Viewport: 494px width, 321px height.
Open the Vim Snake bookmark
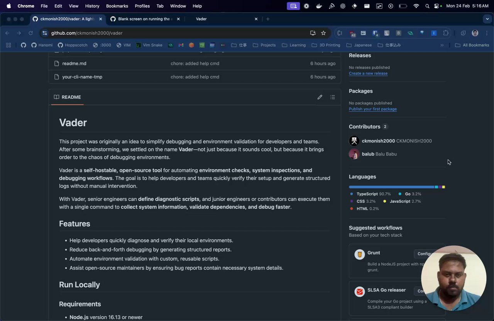149,45
